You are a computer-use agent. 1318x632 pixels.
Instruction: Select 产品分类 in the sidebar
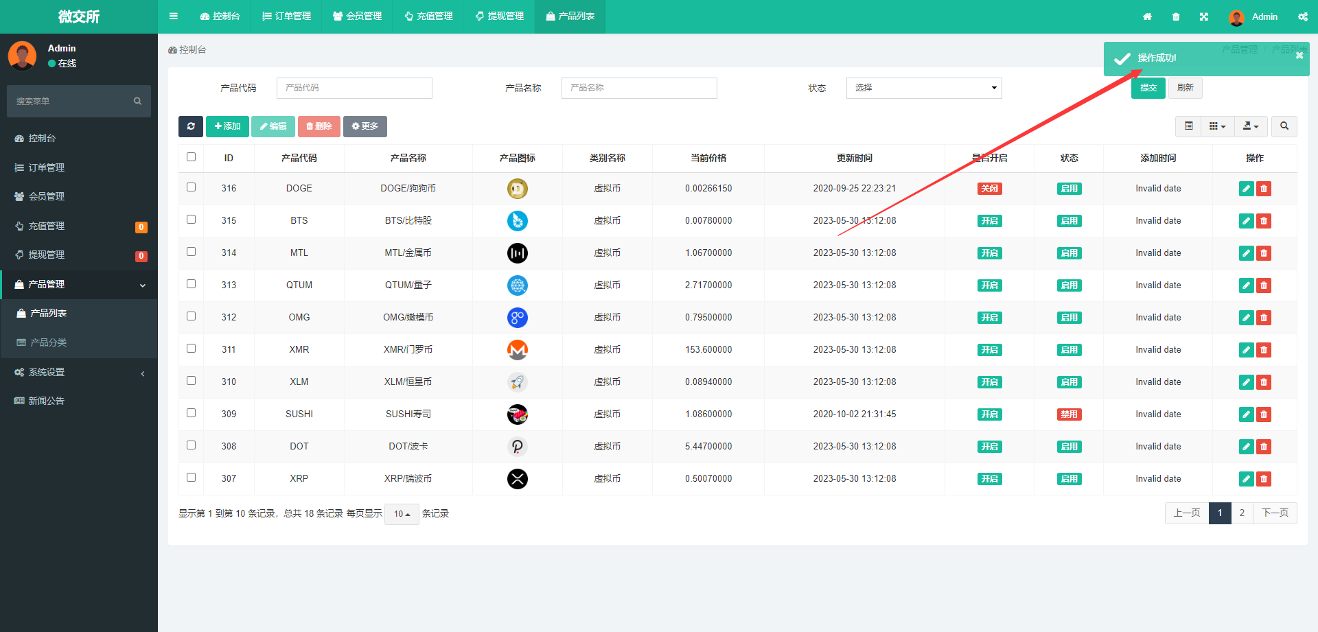tap(48, 342)
